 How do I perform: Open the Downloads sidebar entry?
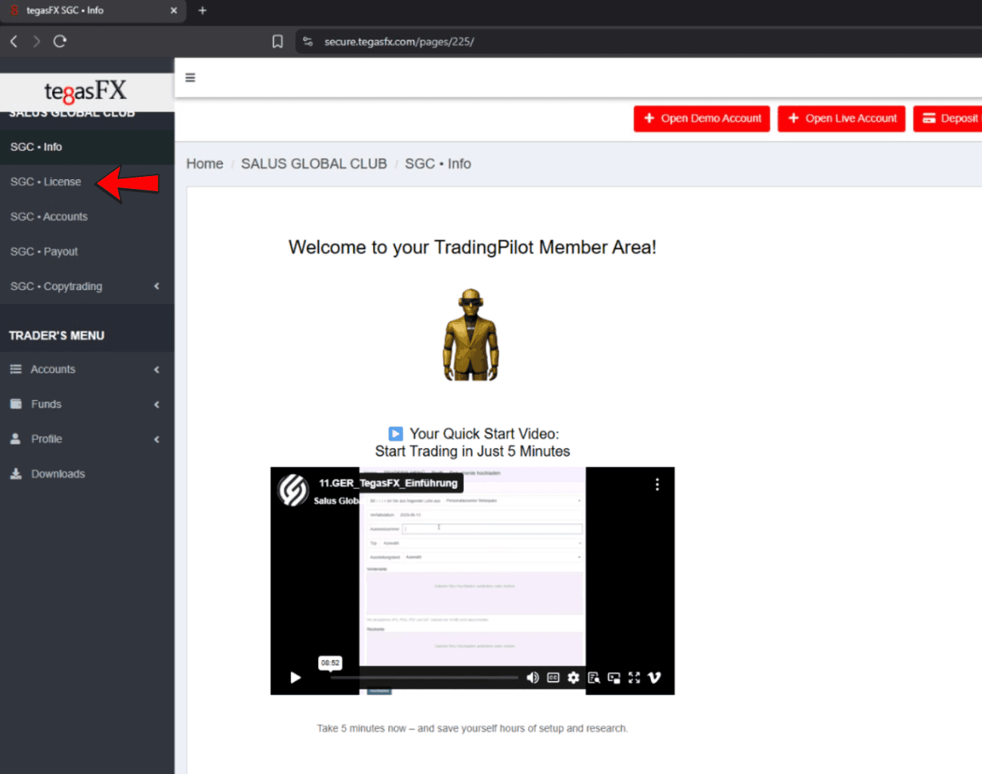pos(87,473)
